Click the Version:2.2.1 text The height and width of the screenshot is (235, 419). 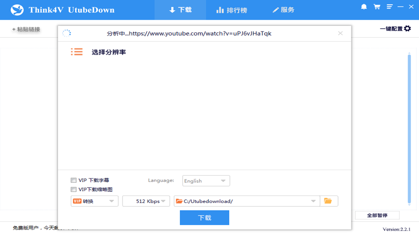click(396, 229)
